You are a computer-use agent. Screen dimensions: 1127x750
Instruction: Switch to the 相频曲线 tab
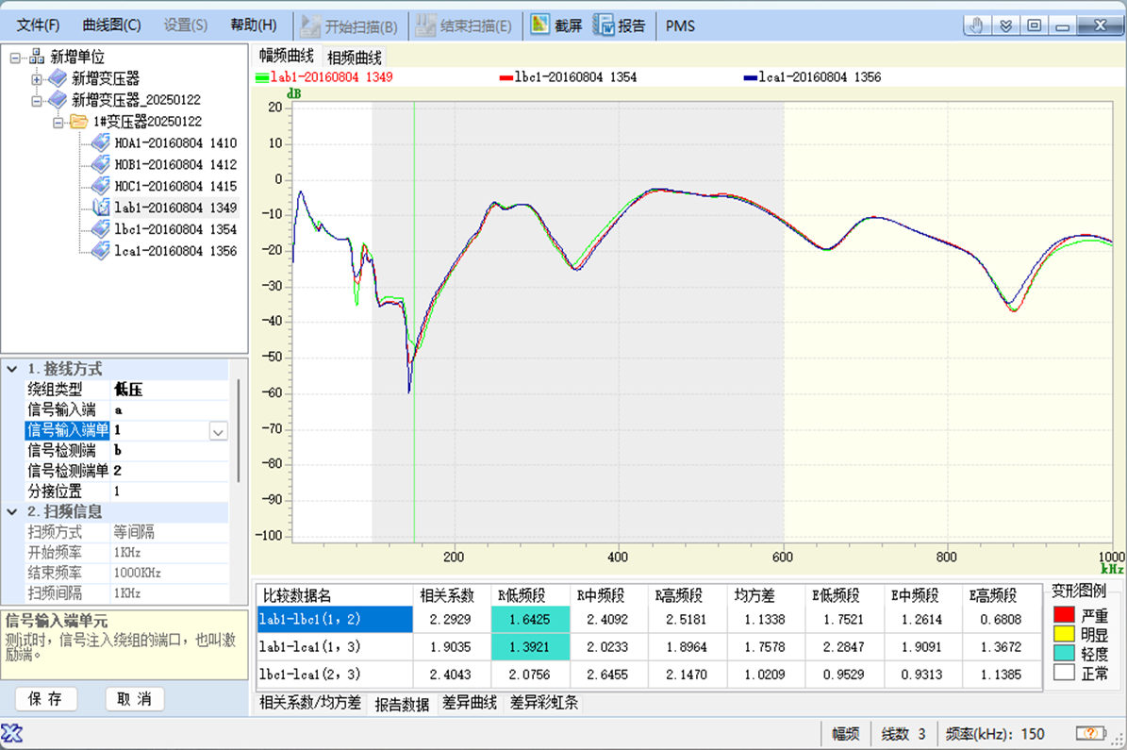point(355,57)
